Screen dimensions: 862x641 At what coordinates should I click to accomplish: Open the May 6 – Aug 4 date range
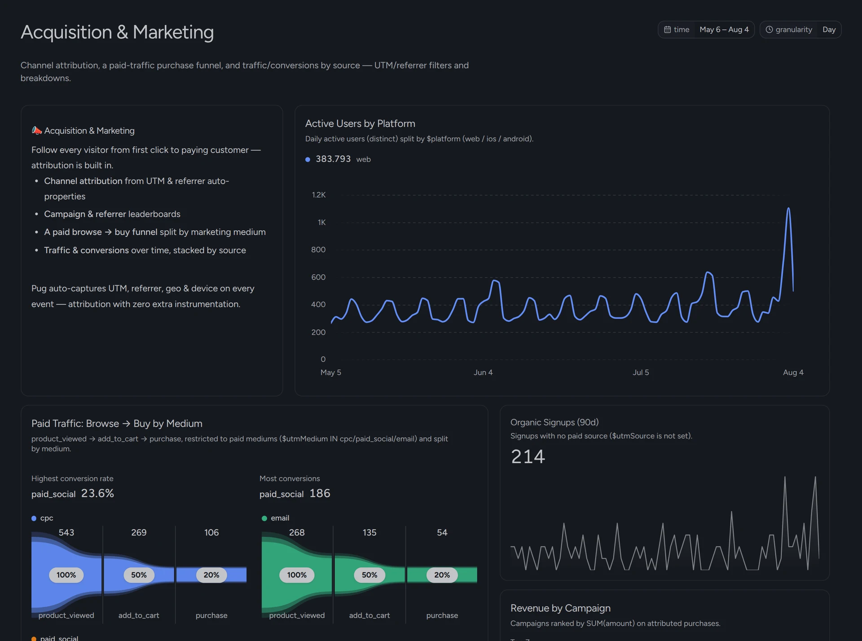[x=724, y=30]
